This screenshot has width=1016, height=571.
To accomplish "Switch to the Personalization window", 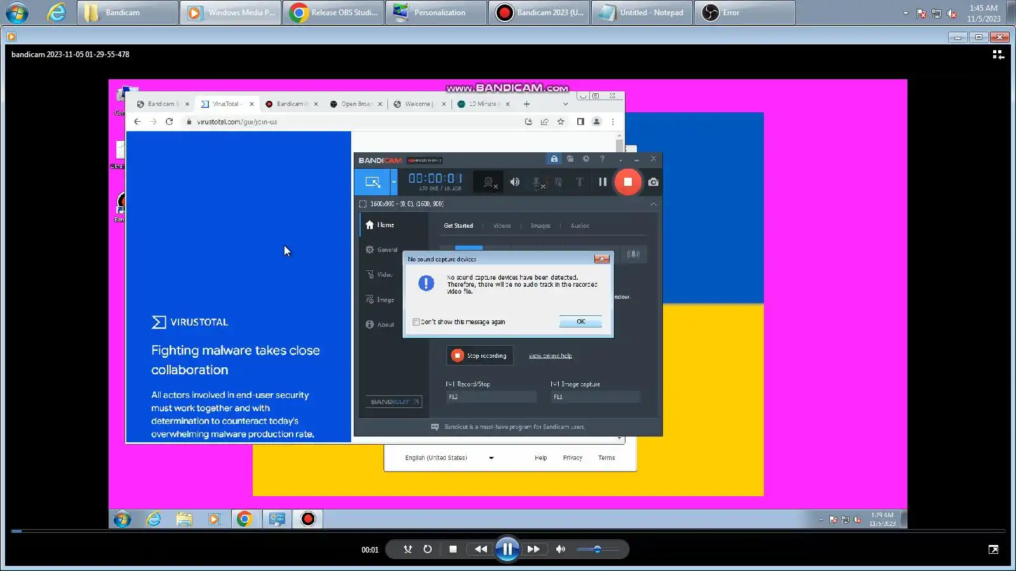I will coord(436,13).
